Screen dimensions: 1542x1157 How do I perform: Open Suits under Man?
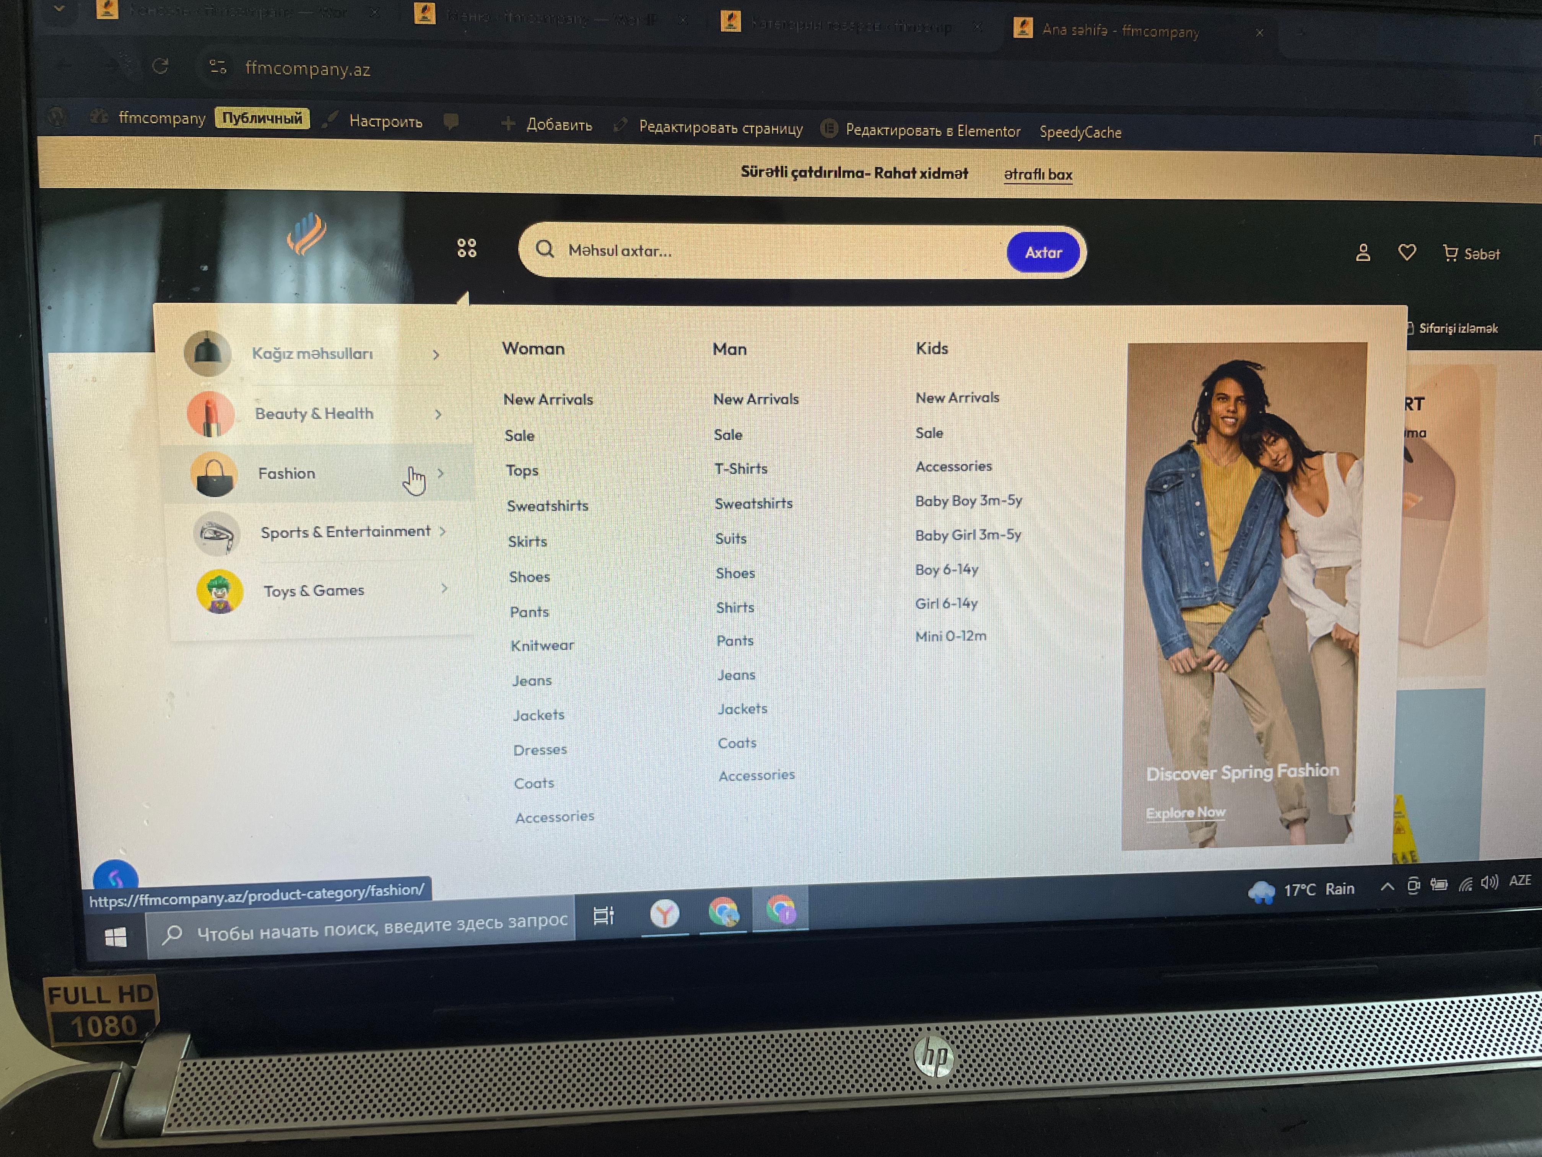coord(730,538)
